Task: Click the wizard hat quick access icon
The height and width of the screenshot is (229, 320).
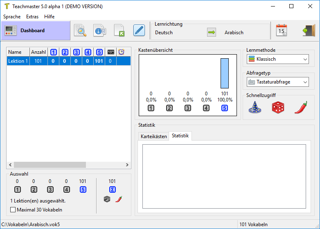Action: 255,108
